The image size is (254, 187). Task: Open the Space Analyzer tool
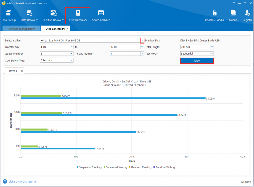(x=101, y=16)
